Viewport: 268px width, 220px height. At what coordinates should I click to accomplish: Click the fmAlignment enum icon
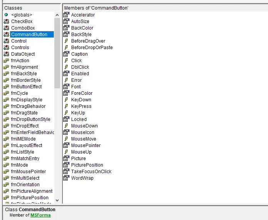pos(6,67)
